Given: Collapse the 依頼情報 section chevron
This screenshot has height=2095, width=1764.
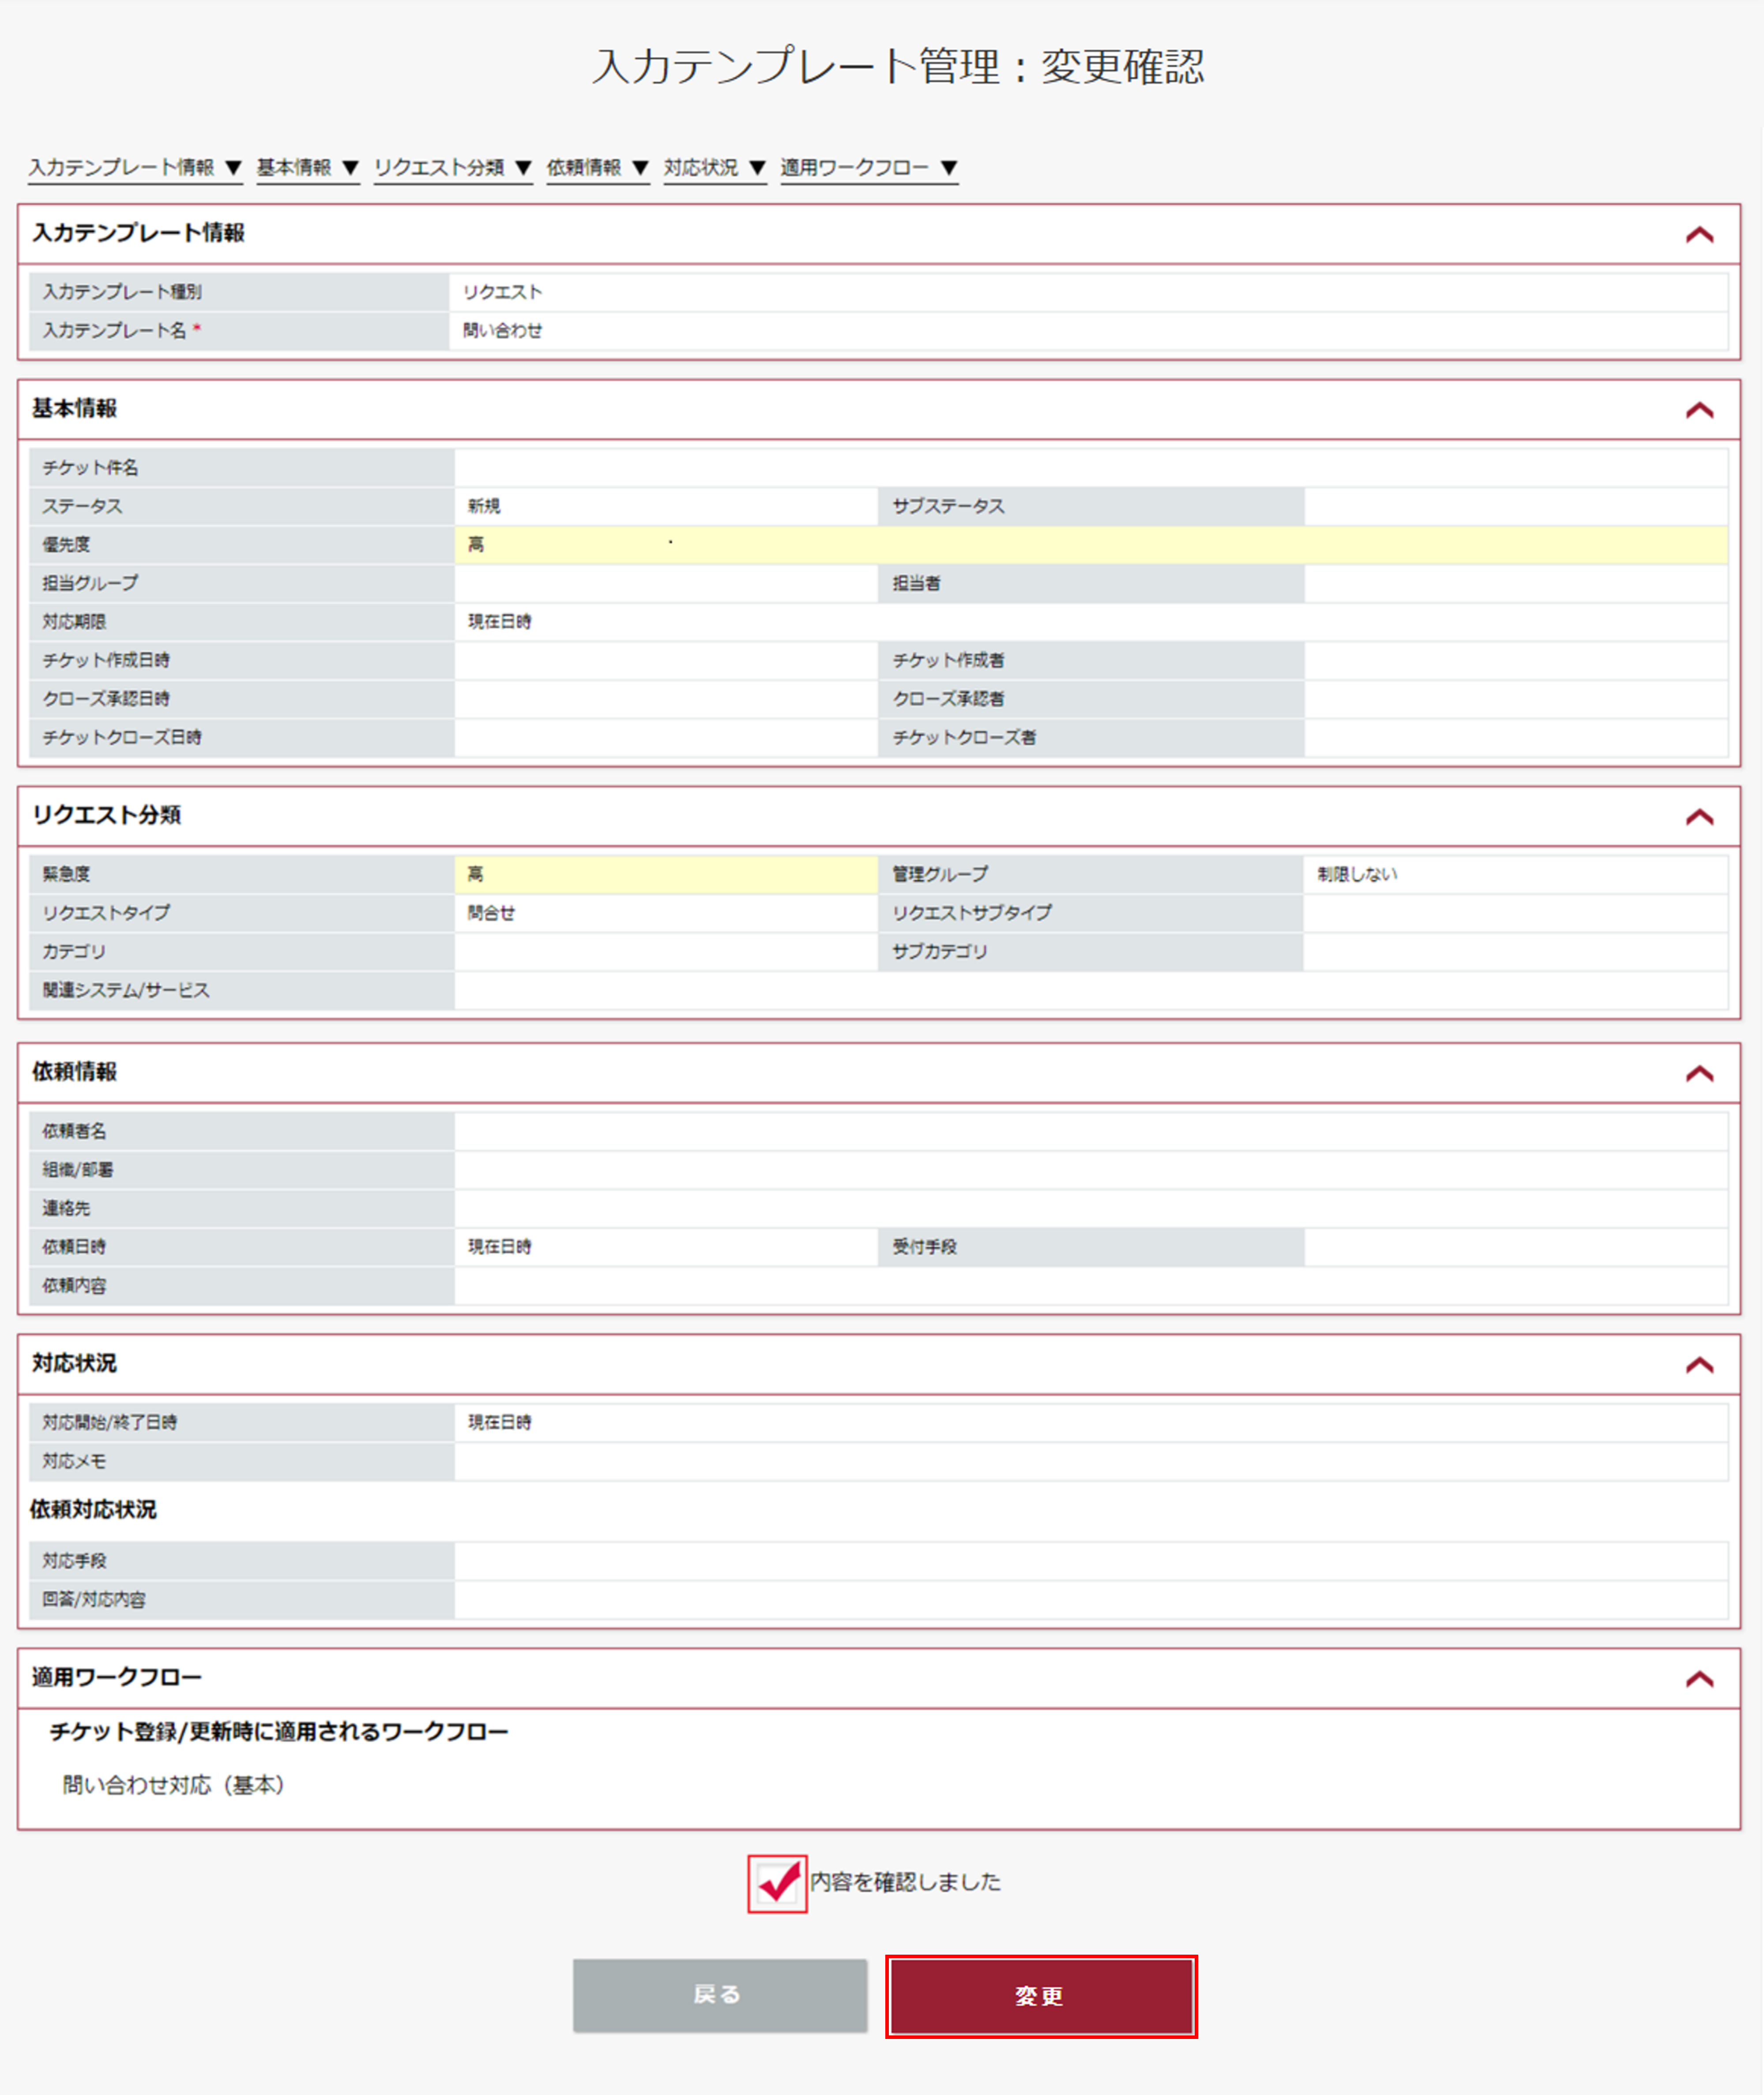Looking at the screenshot, I should coord(1699,1074).
